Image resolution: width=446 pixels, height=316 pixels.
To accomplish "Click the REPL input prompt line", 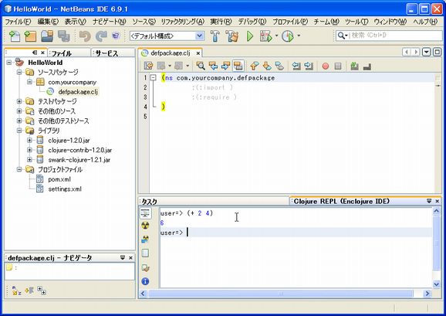I will tap(296, 233).
